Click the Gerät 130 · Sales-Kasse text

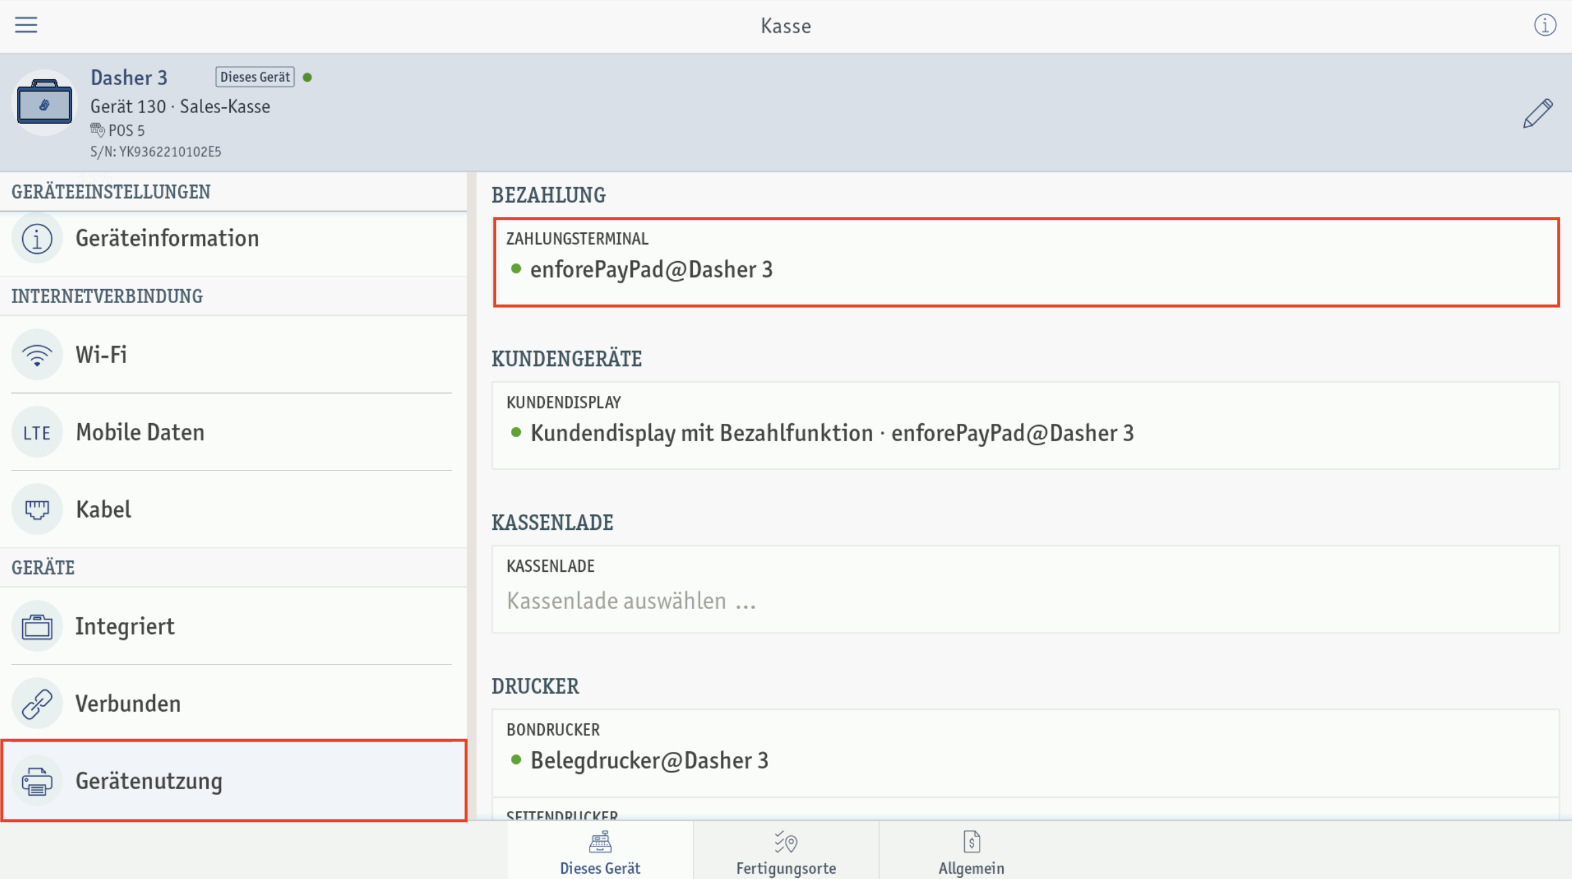pyautogui.click(x=180, y=107)
